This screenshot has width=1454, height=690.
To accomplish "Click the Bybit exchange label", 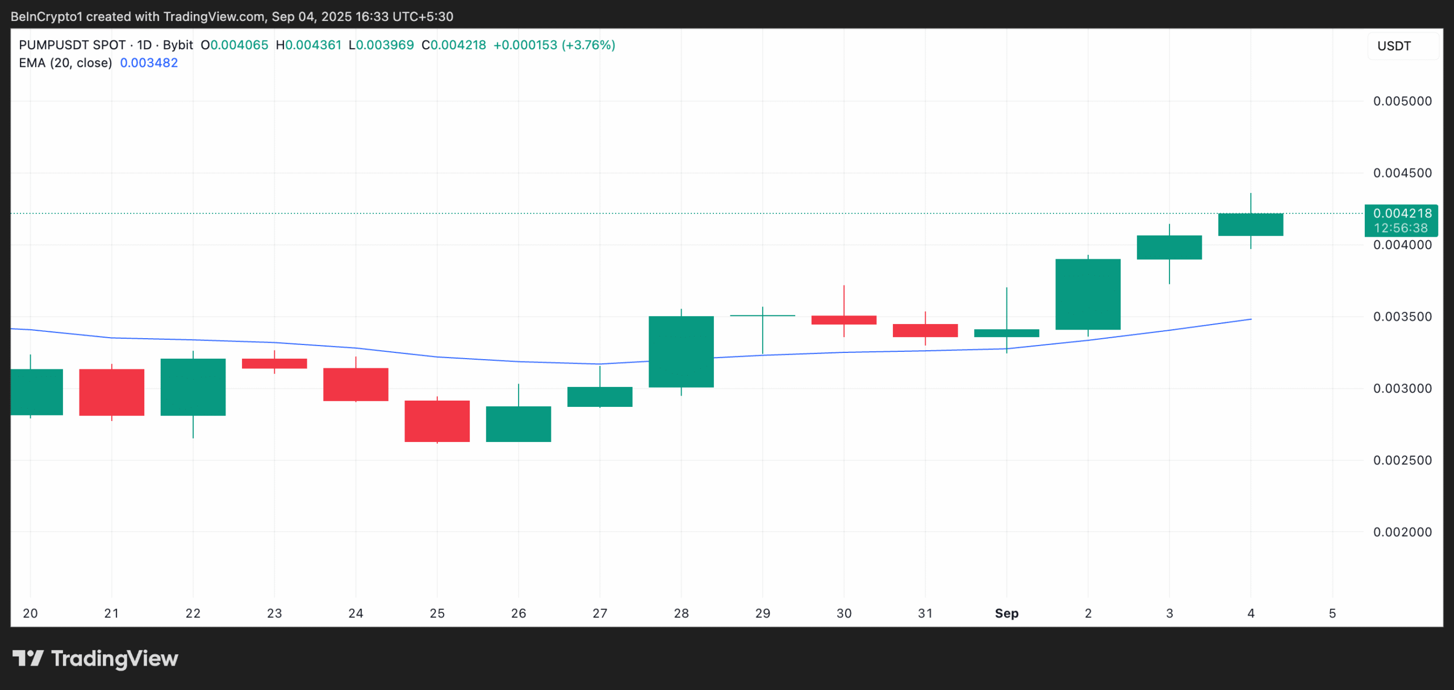I will click(178, 44).
